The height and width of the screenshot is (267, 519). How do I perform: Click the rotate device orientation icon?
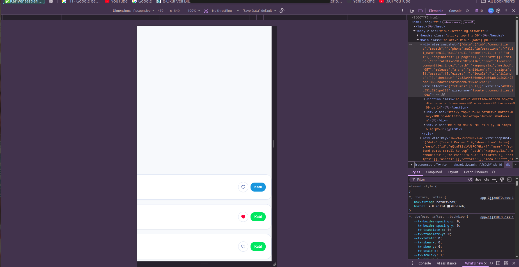[282, 11]
